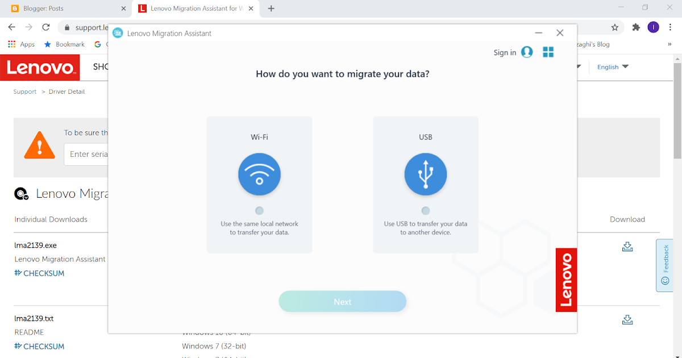This screenshot has height=358, width=682.
Task: Select the Wi-Fi radio button
Action: pyautogui.click(x=259, y=211)
